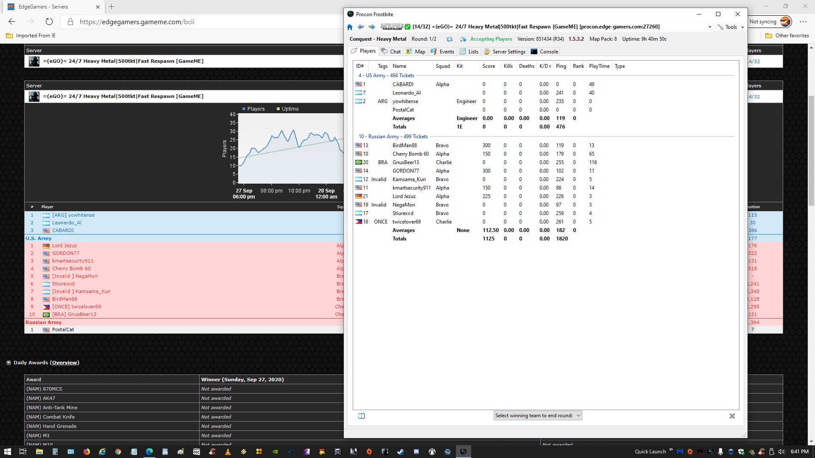The height and width of the screenshot is (458, 815).
Task: Sort player list by Ping column
Action: (561, 66)
